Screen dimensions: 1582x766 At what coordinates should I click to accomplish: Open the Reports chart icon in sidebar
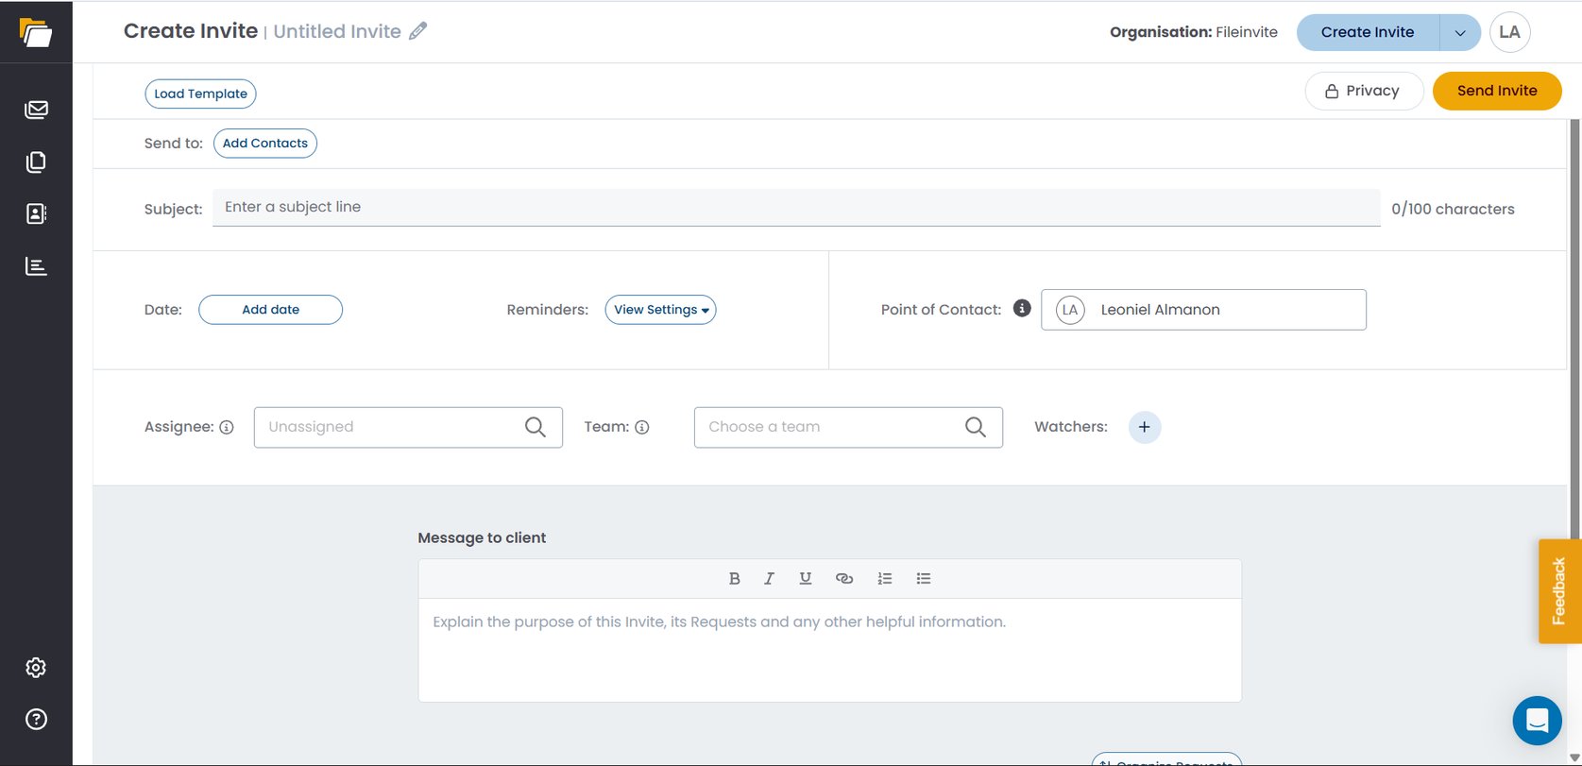(36, 266)
